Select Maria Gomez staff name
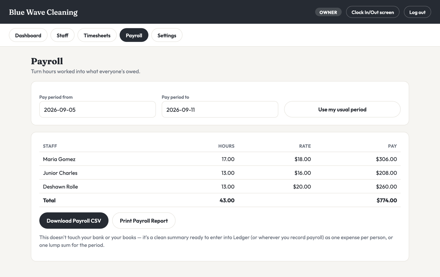This screenshot has height=277, width=440. (59, 159)
